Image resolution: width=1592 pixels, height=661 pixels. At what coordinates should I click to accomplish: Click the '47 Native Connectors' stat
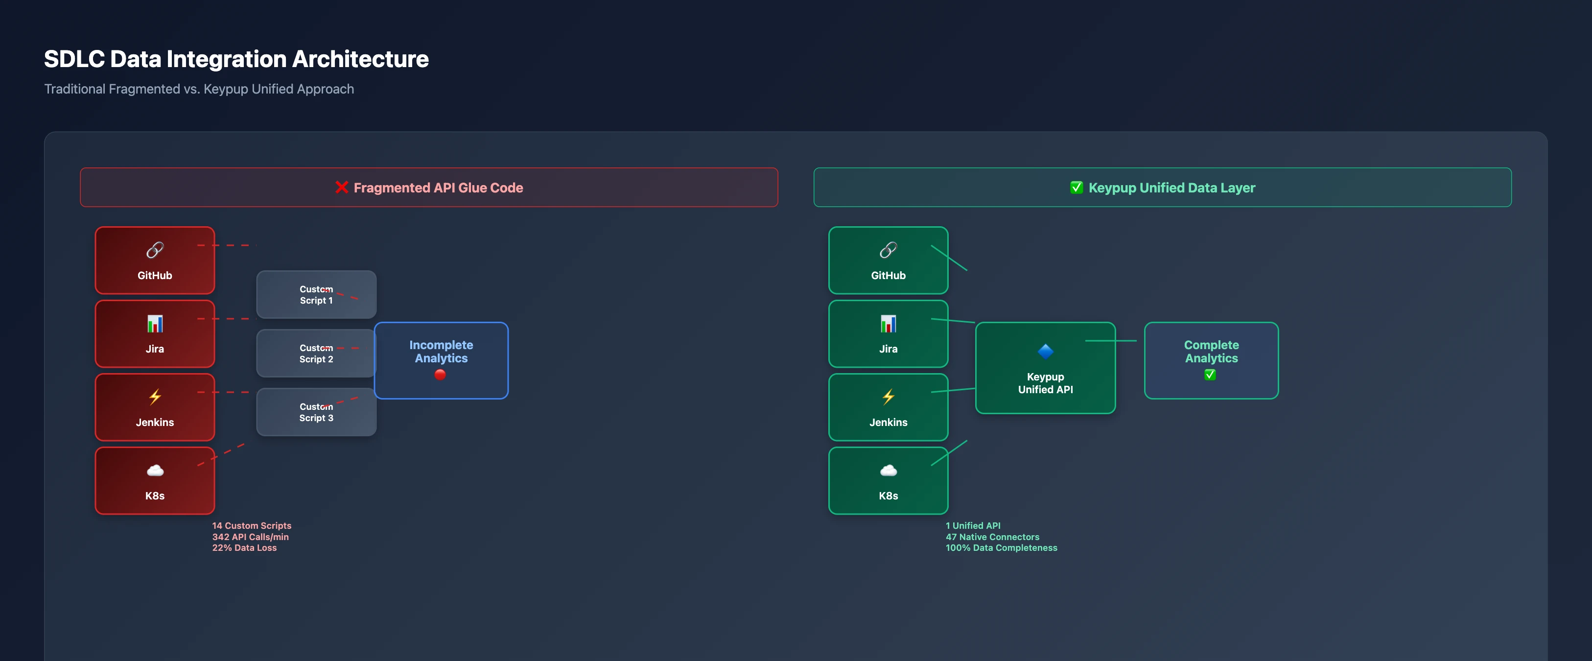(992, 537)
